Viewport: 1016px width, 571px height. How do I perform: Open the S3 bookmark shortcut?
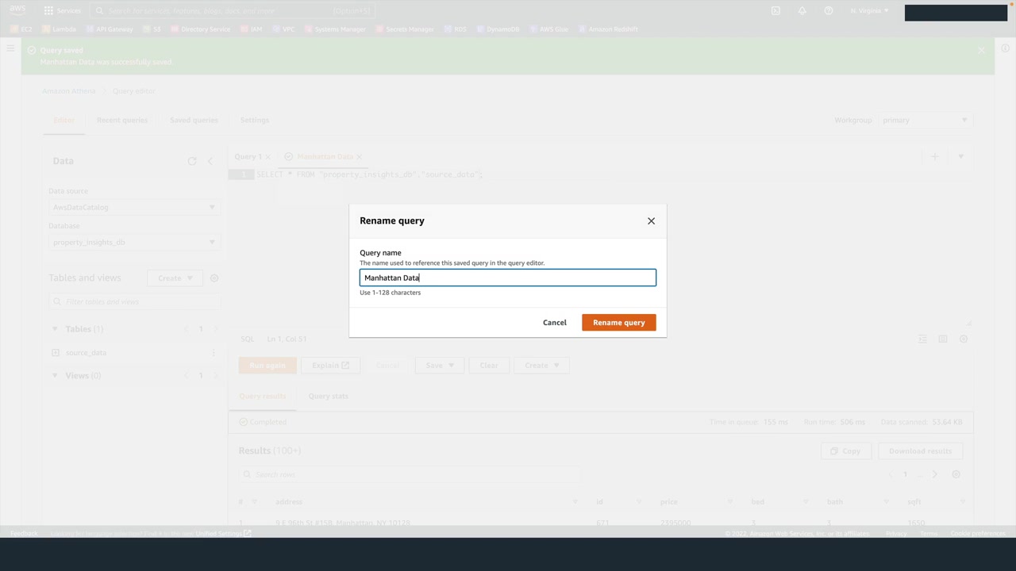coord(152,29)
